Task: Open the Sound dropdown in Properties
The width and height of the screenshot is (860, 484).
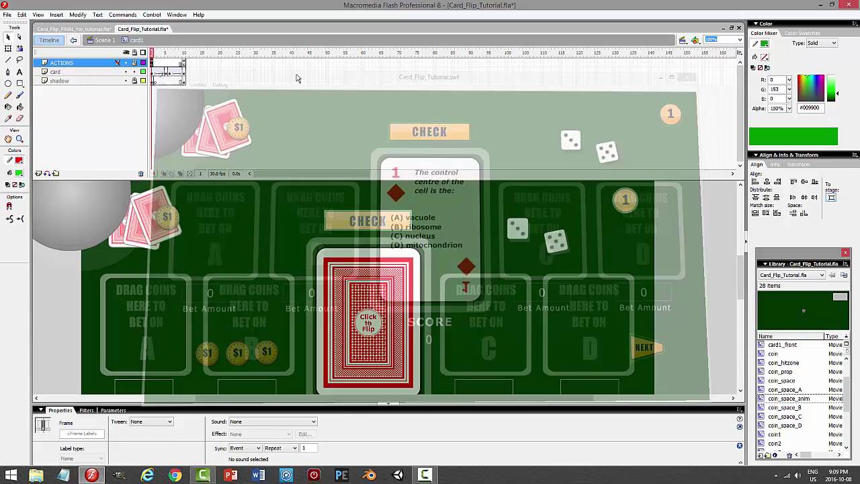Action: (273, 421)
